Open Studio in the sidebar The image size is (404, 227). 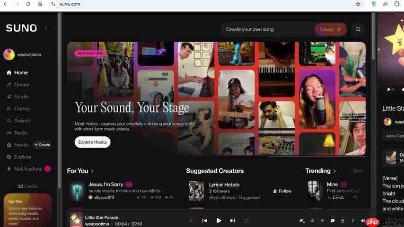(18, 96)
